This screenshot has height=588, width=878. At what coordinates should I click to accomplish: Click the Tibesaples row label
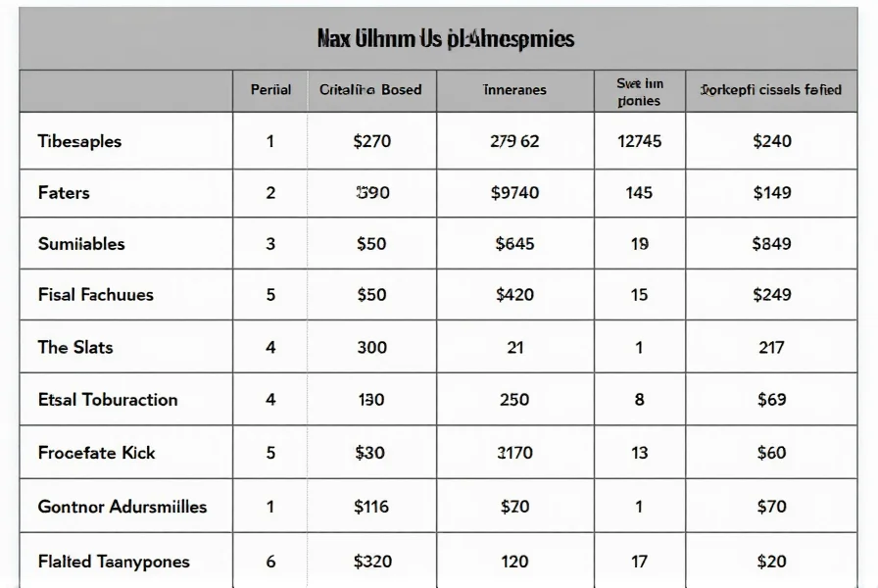[79, 141]
